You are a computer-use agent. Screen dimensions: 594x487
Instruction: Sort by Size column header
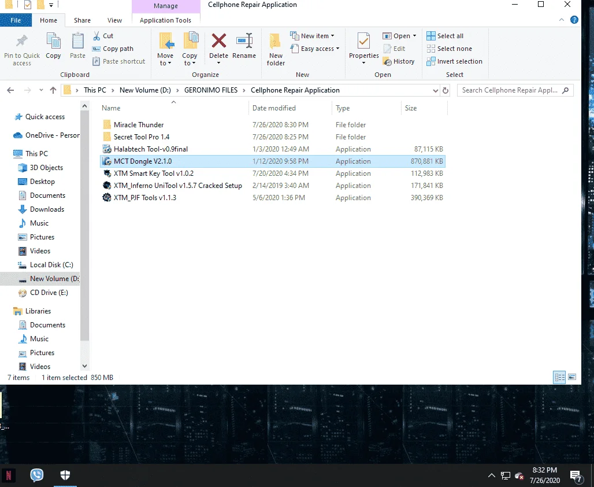click(411, 108)
